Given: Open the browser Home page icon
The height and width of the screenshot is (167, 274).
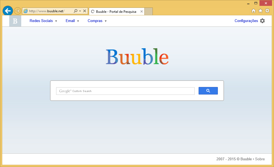Looking at the screenshot, I should pos(254,11).
